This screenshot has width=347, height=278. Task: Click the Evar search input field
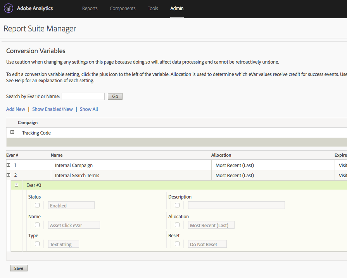pyautogui.click(x=83, y=96)
